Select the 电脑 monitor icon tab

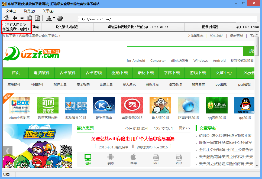(x=88, y=159)
